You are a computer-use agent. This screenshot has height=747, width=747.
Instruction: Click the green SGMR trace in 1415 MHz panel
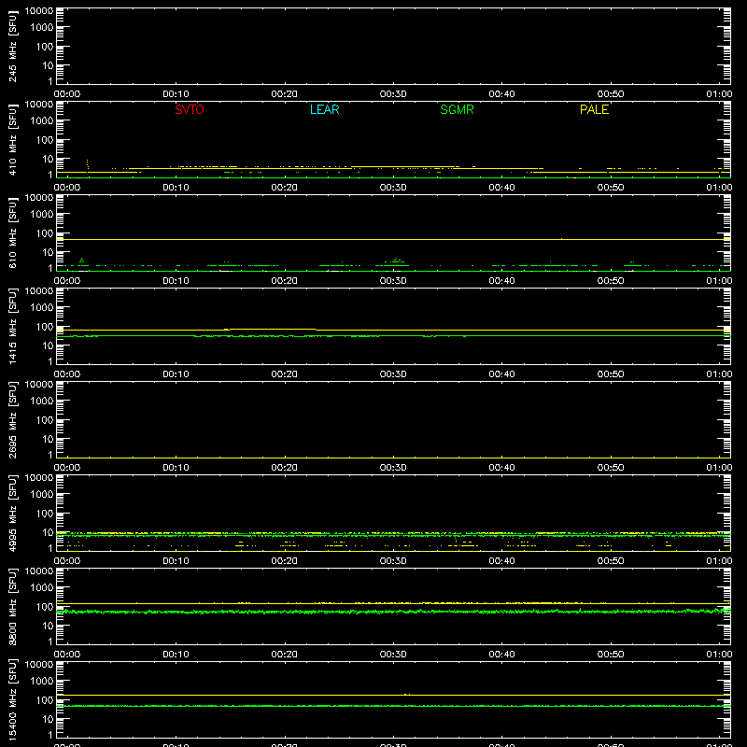click(393, 336)
